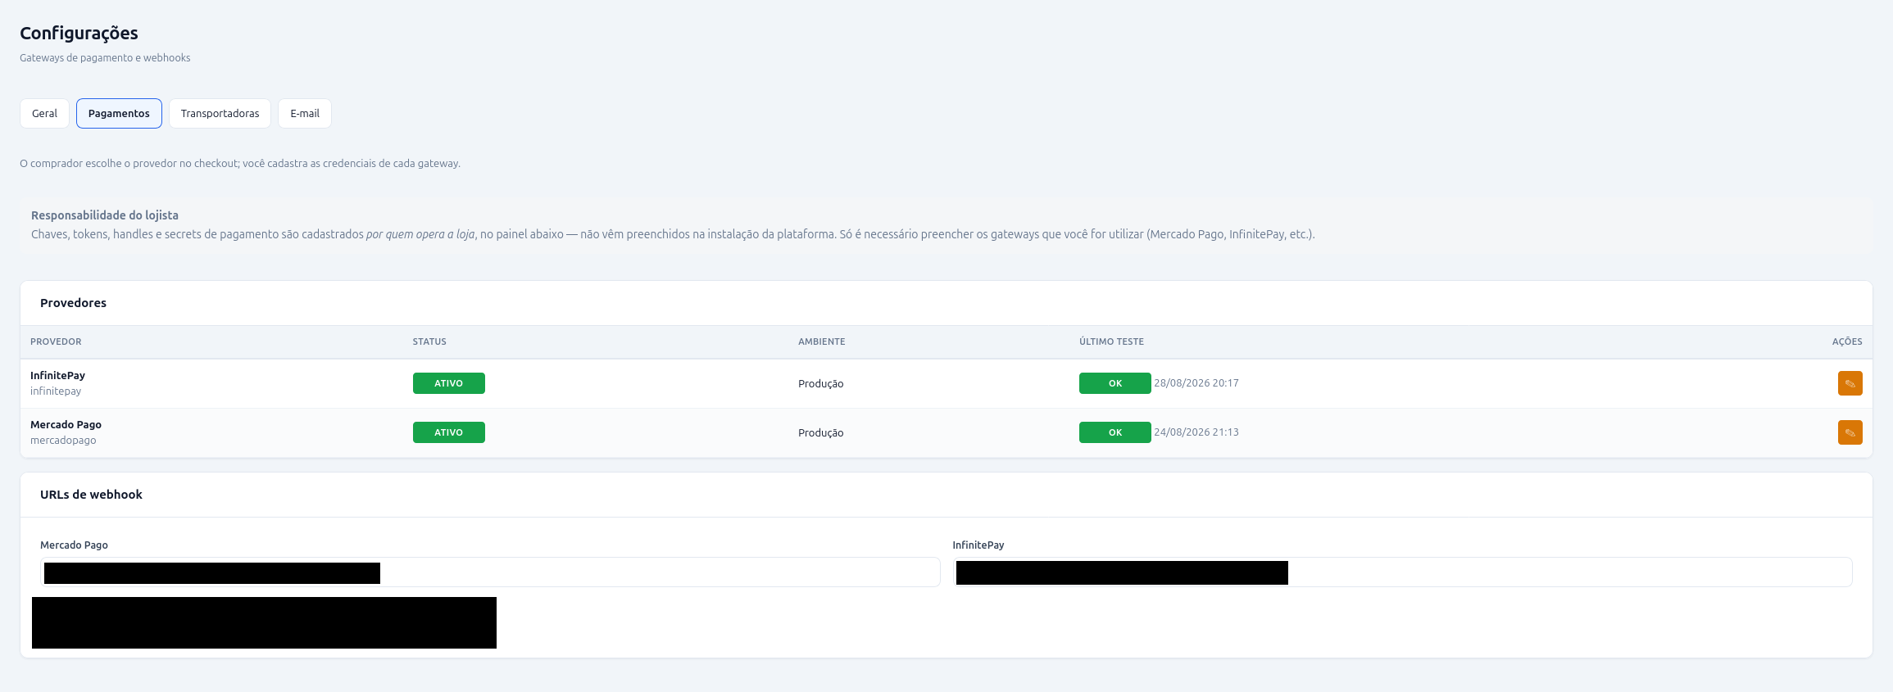This screenshot has height=692, width=1893.
Task: Click 'Produção' in the Mercado Pago row
Action: point(820,433)
